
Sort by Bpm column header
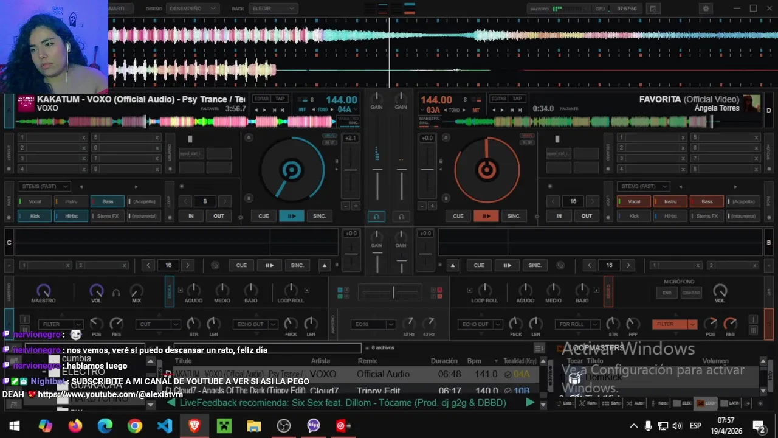pyautogui.click(x=474, y=361)
